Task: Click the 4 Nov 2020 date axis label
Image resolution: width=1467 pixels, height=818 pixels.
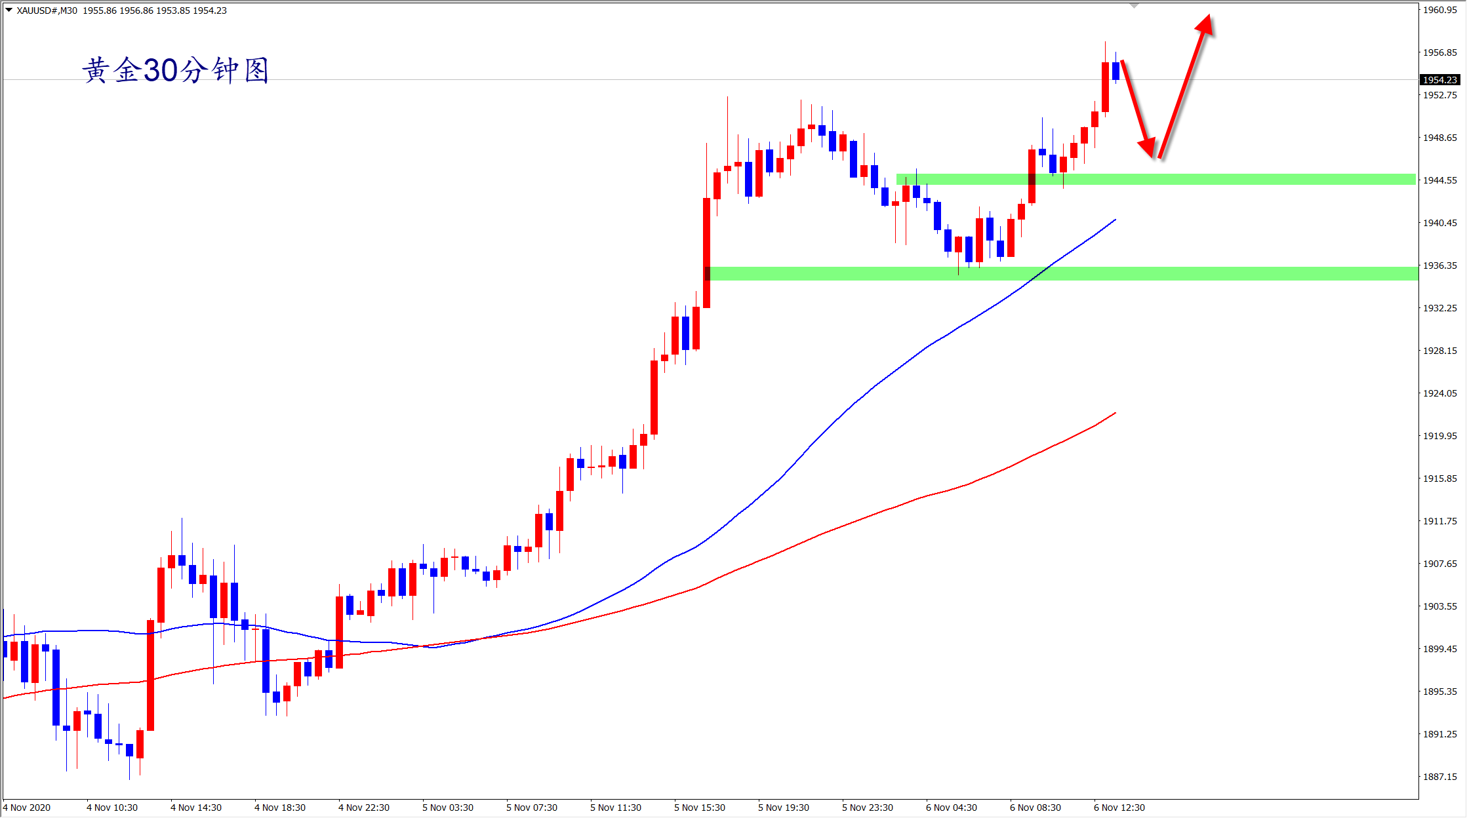Action: [27, 808]
